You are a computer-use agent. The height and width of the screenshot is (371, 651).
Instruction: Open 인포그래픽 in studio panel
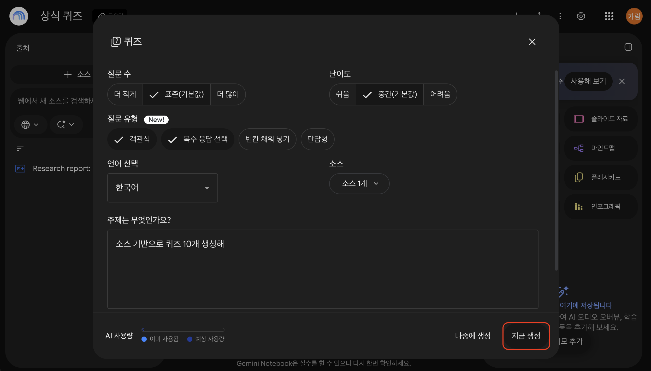601,207
